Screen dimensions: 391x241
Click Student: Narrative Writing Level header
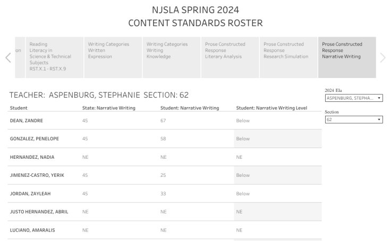coord(271,108)
